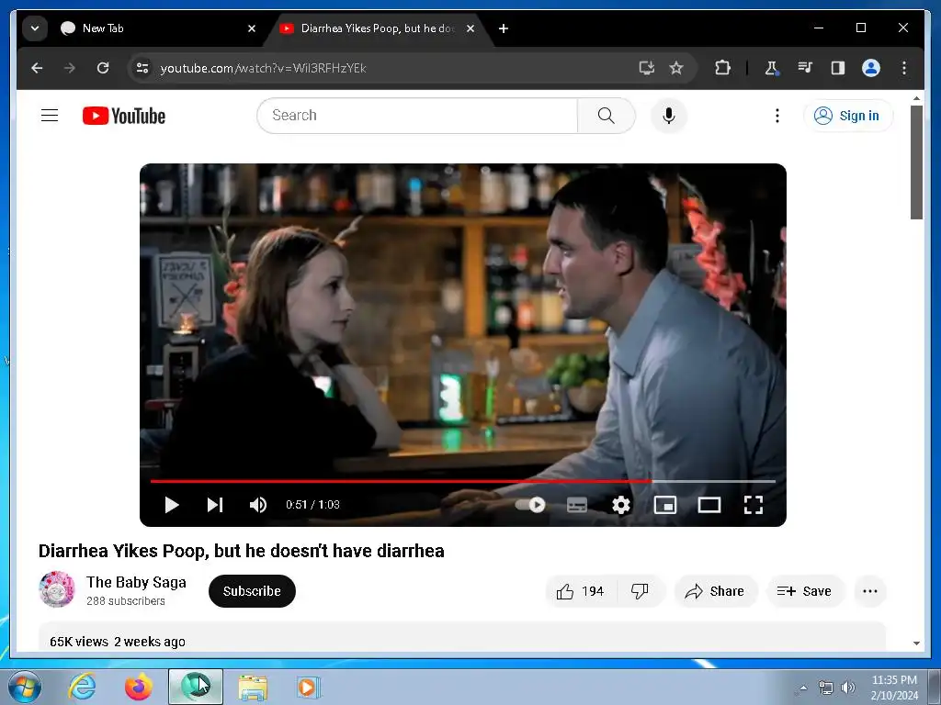The image size is (941, 705).
Task: Close the New Tab tab
Action: 252,28
